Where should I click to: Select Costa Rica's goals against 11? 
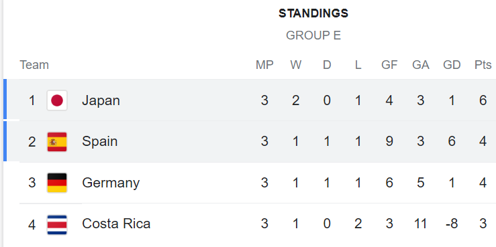click(x=420, y=224)
